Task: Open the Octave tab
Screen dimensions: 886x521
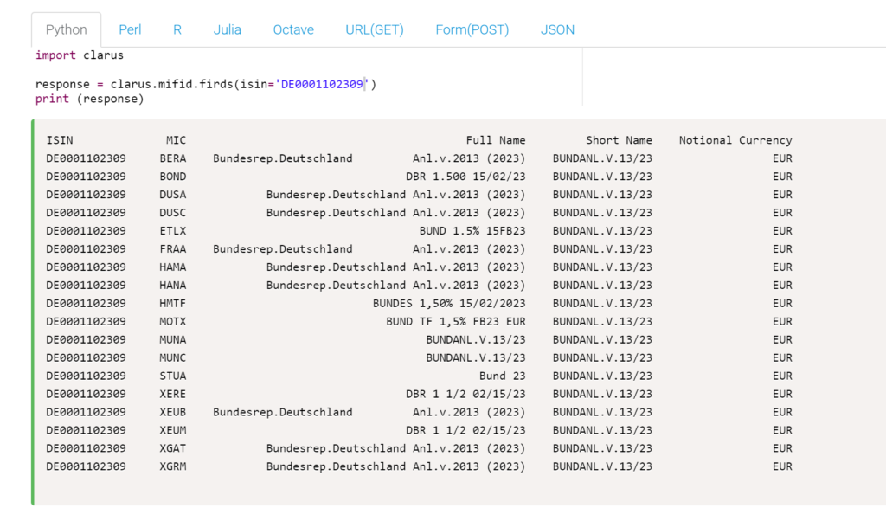Action: pyautogui.click(x=293, y=30)
